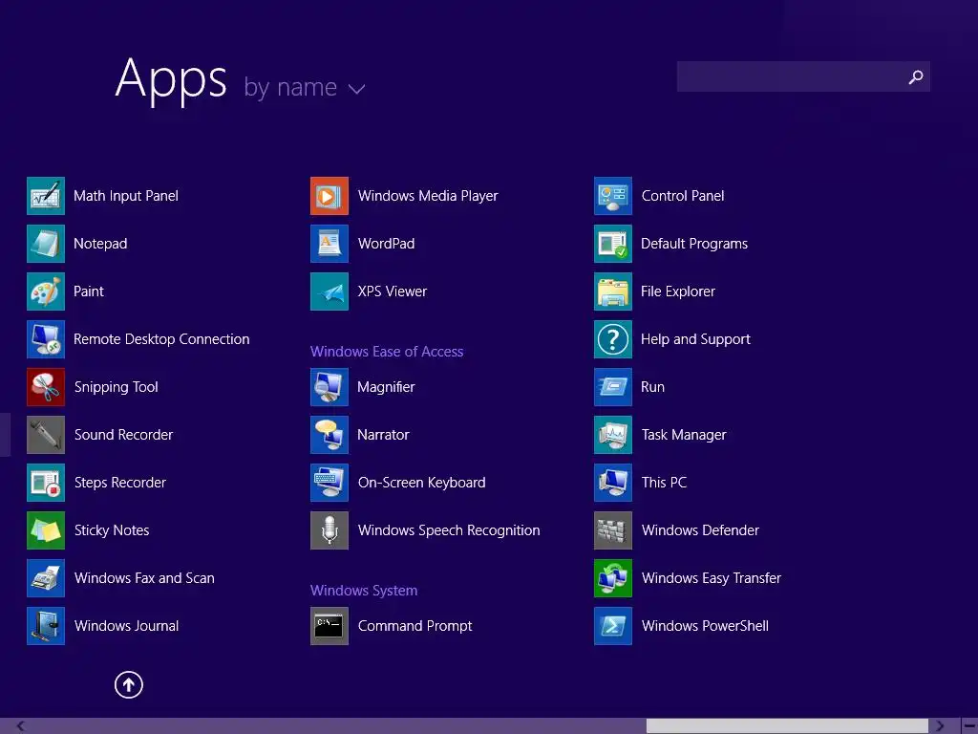This screenshot has height=734, width=978.
Task: Click the "Windows Fax and Scan" label
Action: tap(144, 578)
